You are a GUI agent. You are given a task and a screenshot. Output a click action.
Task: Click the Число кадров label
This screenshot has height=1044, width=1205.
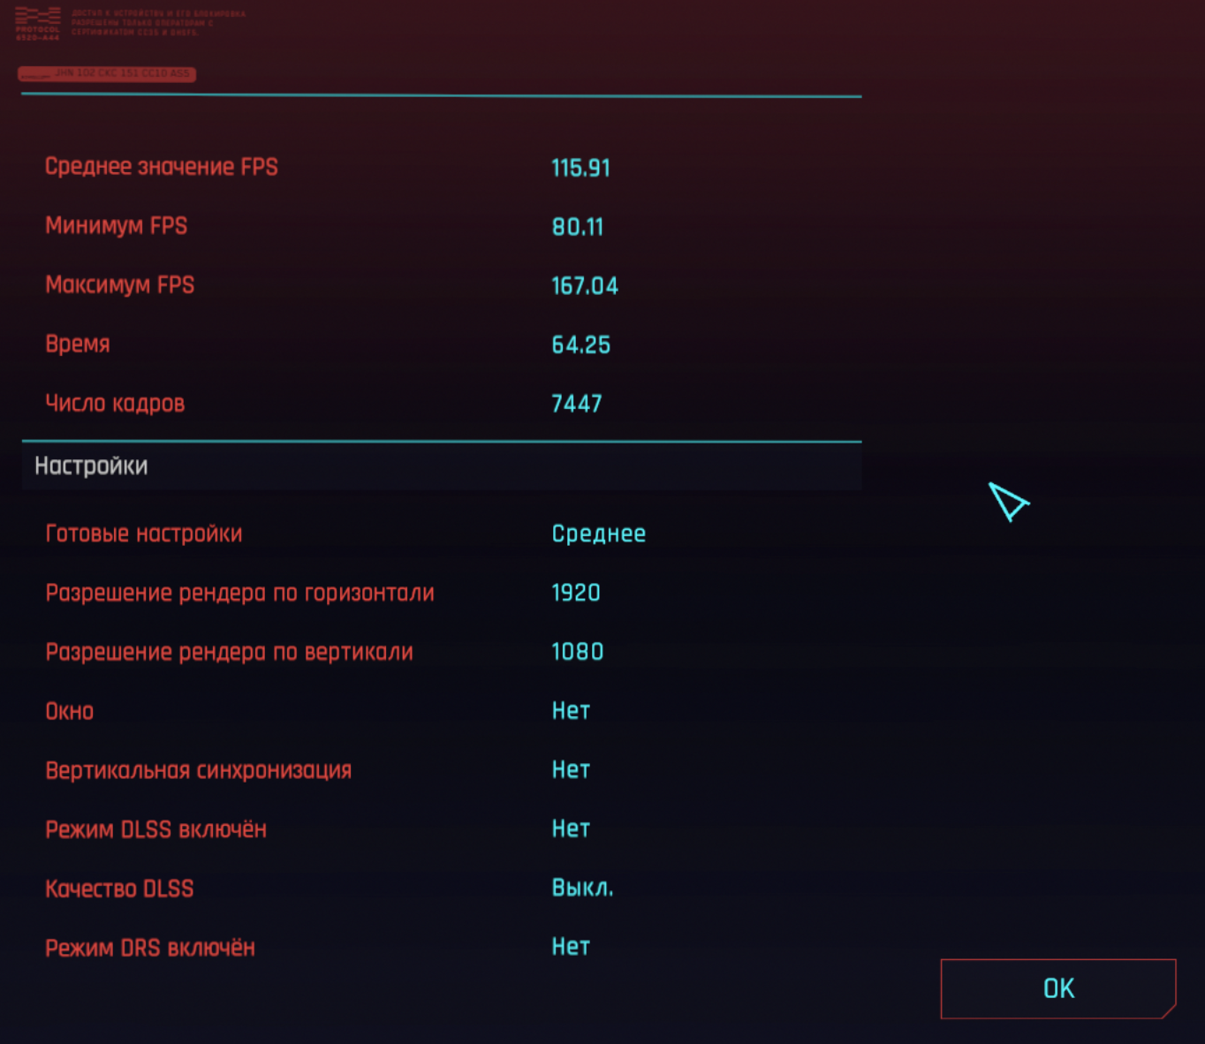click(115, 404)
